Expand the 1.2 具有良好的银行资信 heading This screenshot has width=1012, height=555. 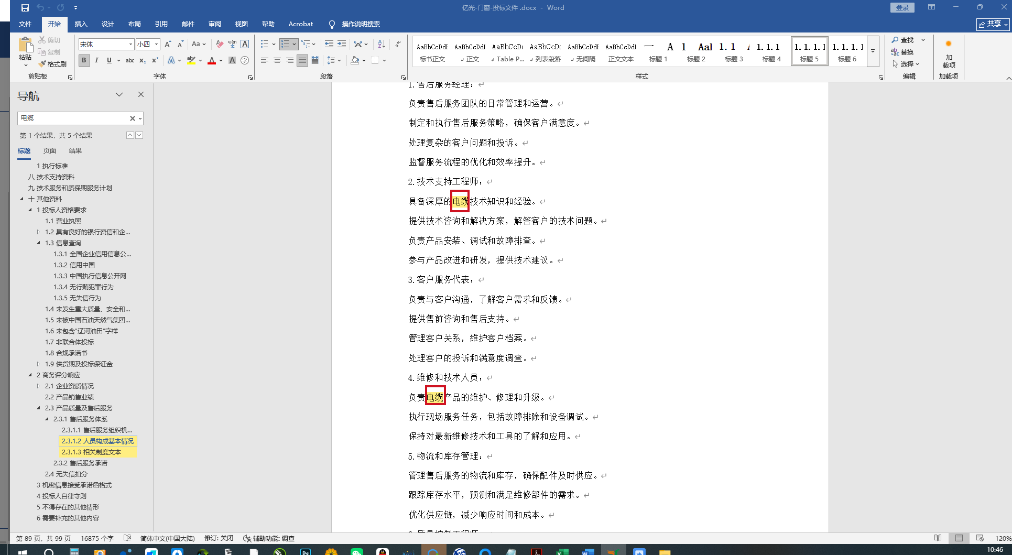38,232
